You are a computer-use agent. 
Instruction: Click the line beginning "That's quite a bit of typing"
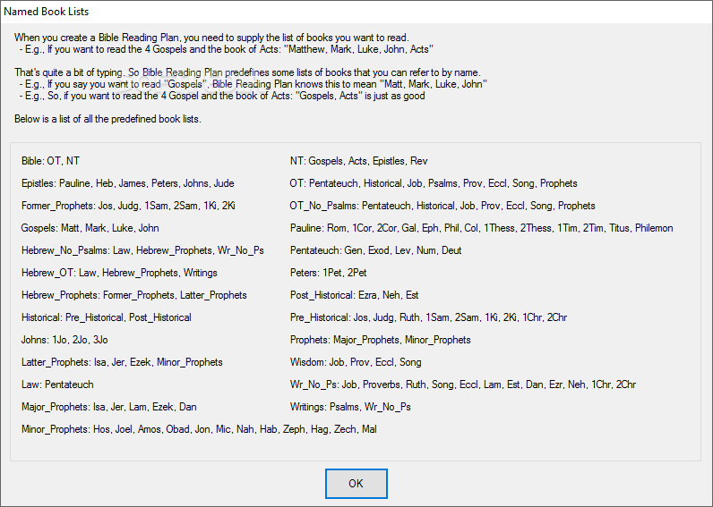(247, 72)
